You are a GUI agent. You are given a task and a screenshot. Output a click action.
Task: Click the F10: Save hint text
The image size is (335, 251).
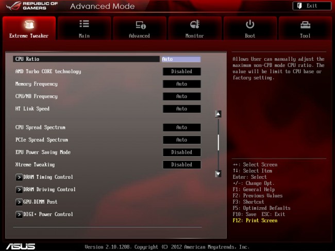click(245, 214)
